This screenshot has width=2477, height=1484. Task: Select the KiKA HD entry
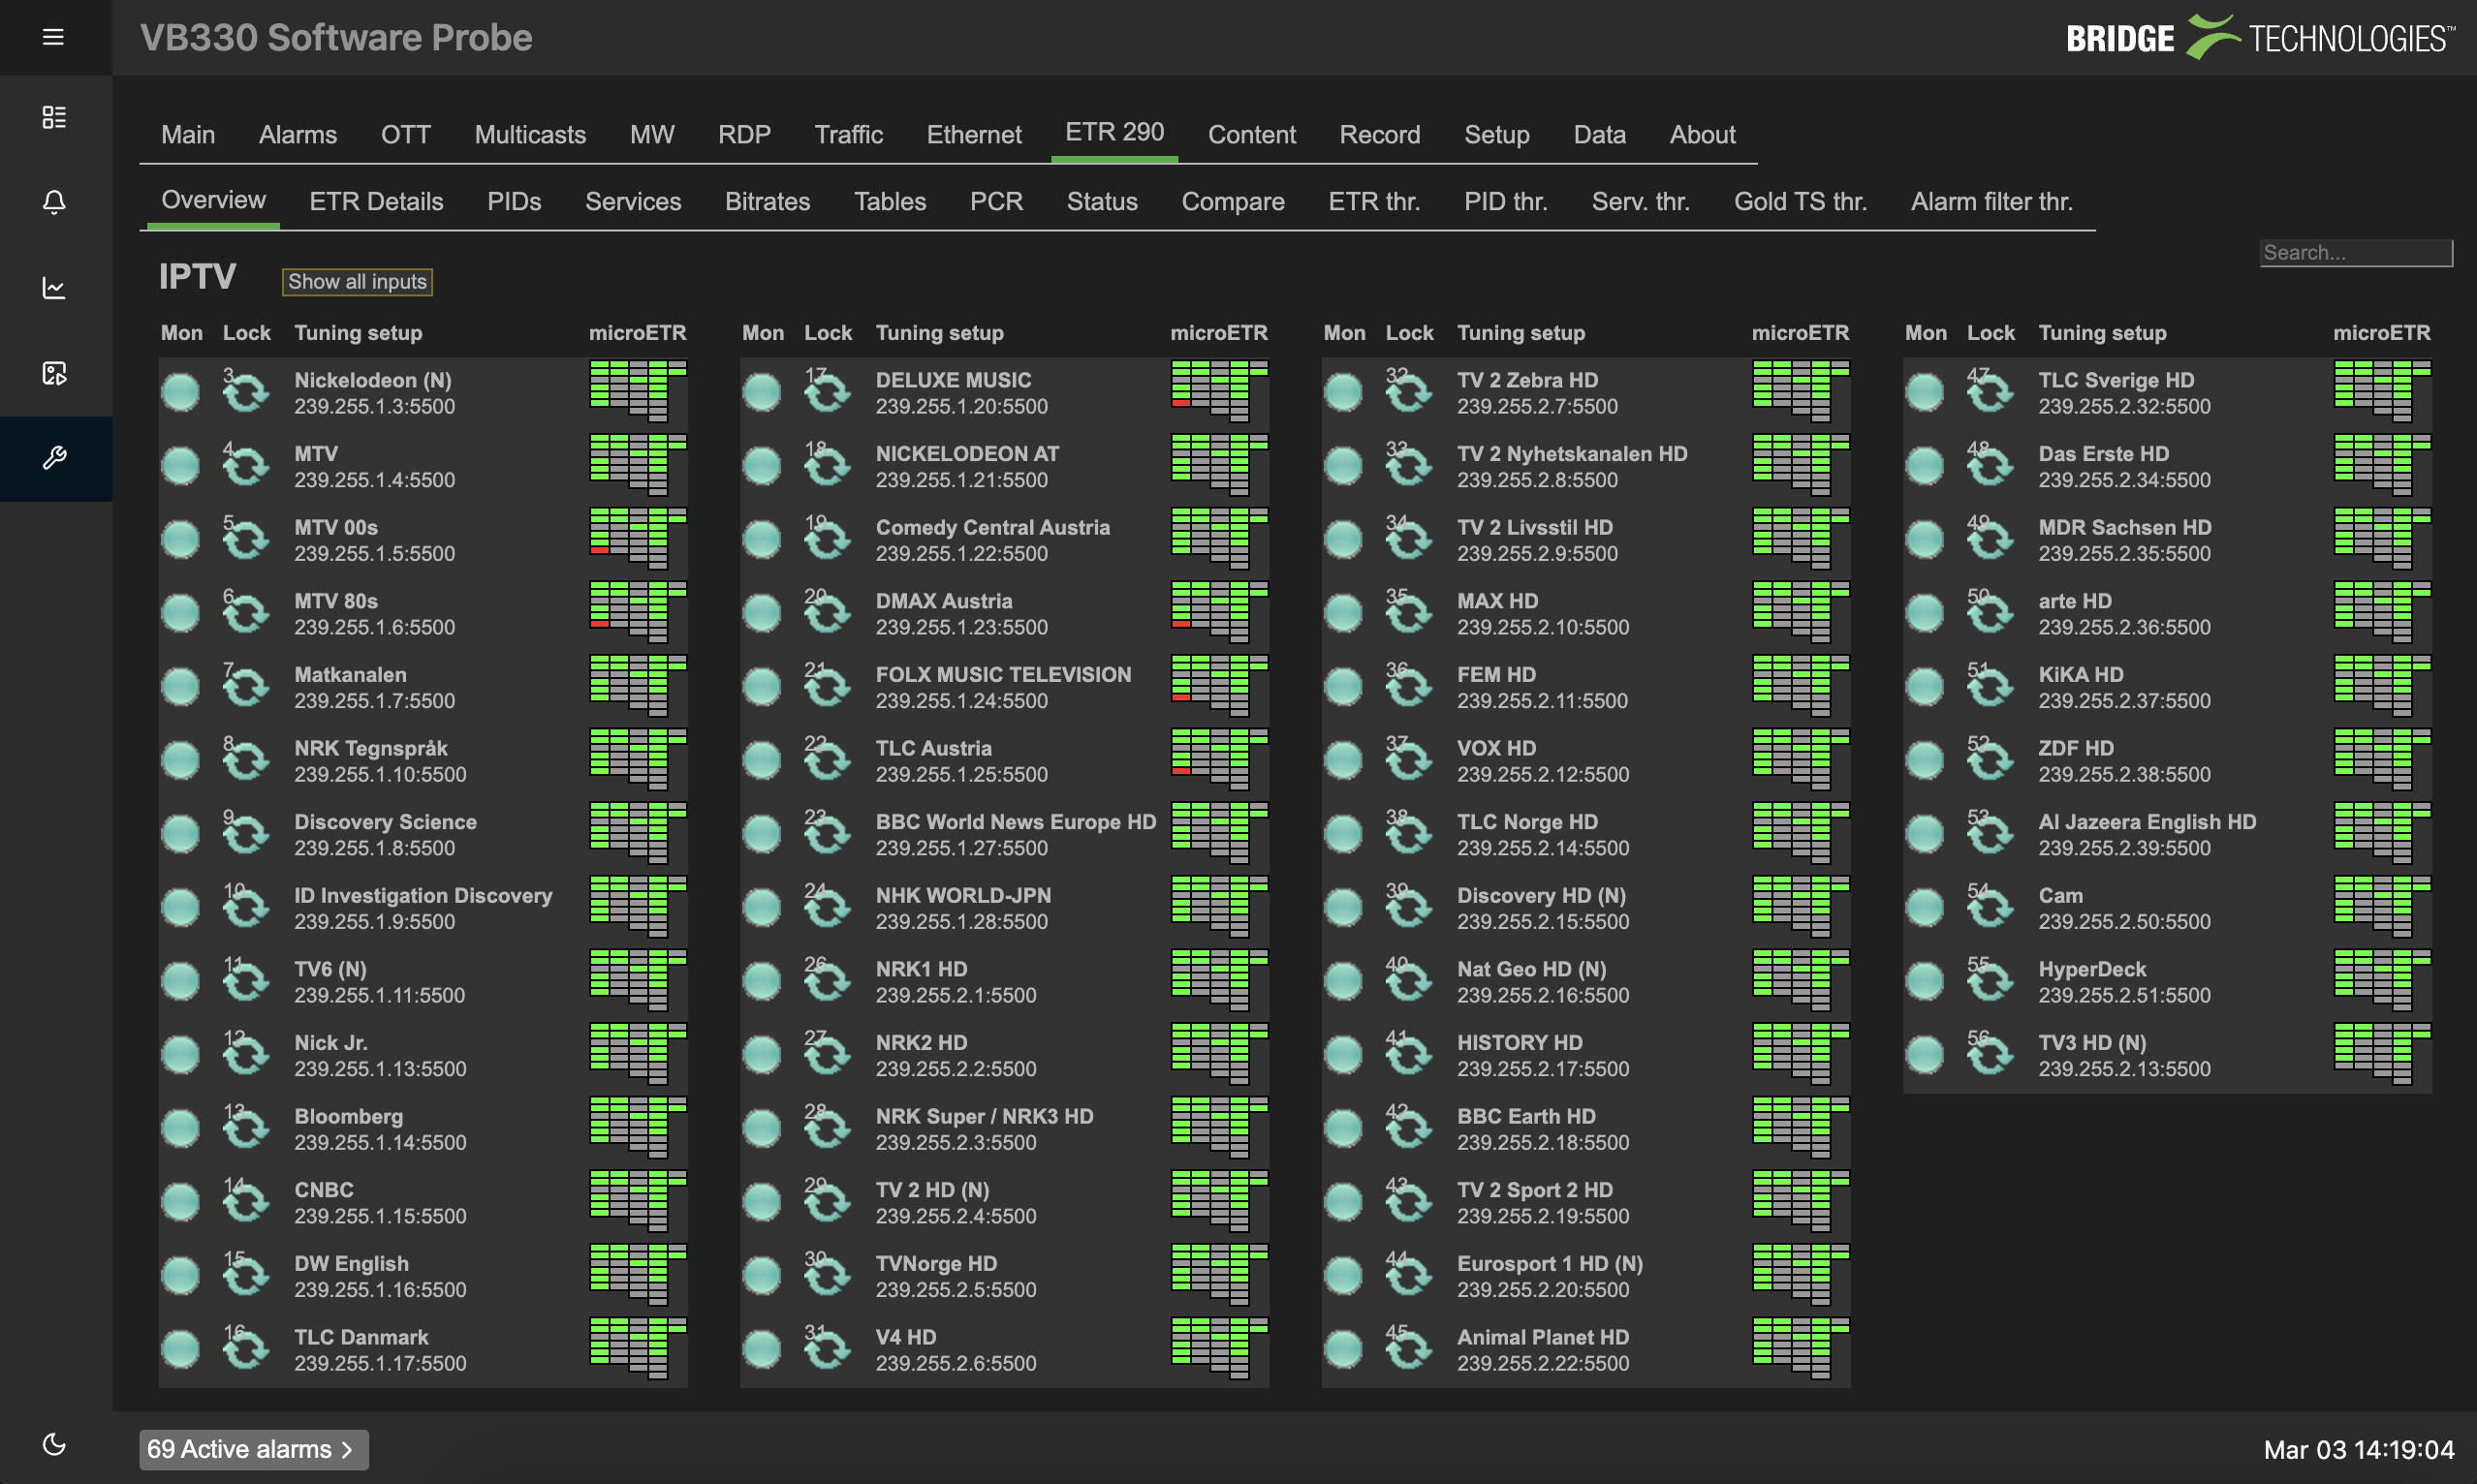click(2081, 675)
